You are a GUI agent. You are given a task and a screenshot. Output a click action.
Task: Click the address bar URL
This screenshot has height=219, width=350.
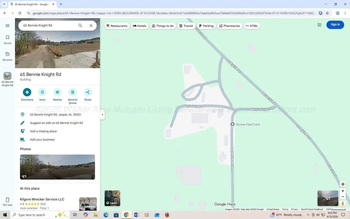tap(174, 13)
